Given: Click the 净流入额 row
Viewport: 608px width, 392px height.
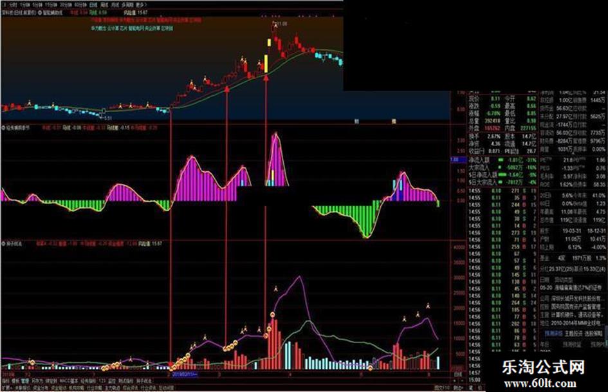Looking at the screenshot, I should [502, 160].
